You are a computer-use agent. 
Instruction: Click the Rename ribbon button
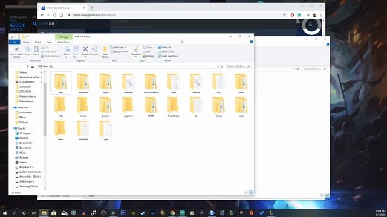(x=94, y=51)
